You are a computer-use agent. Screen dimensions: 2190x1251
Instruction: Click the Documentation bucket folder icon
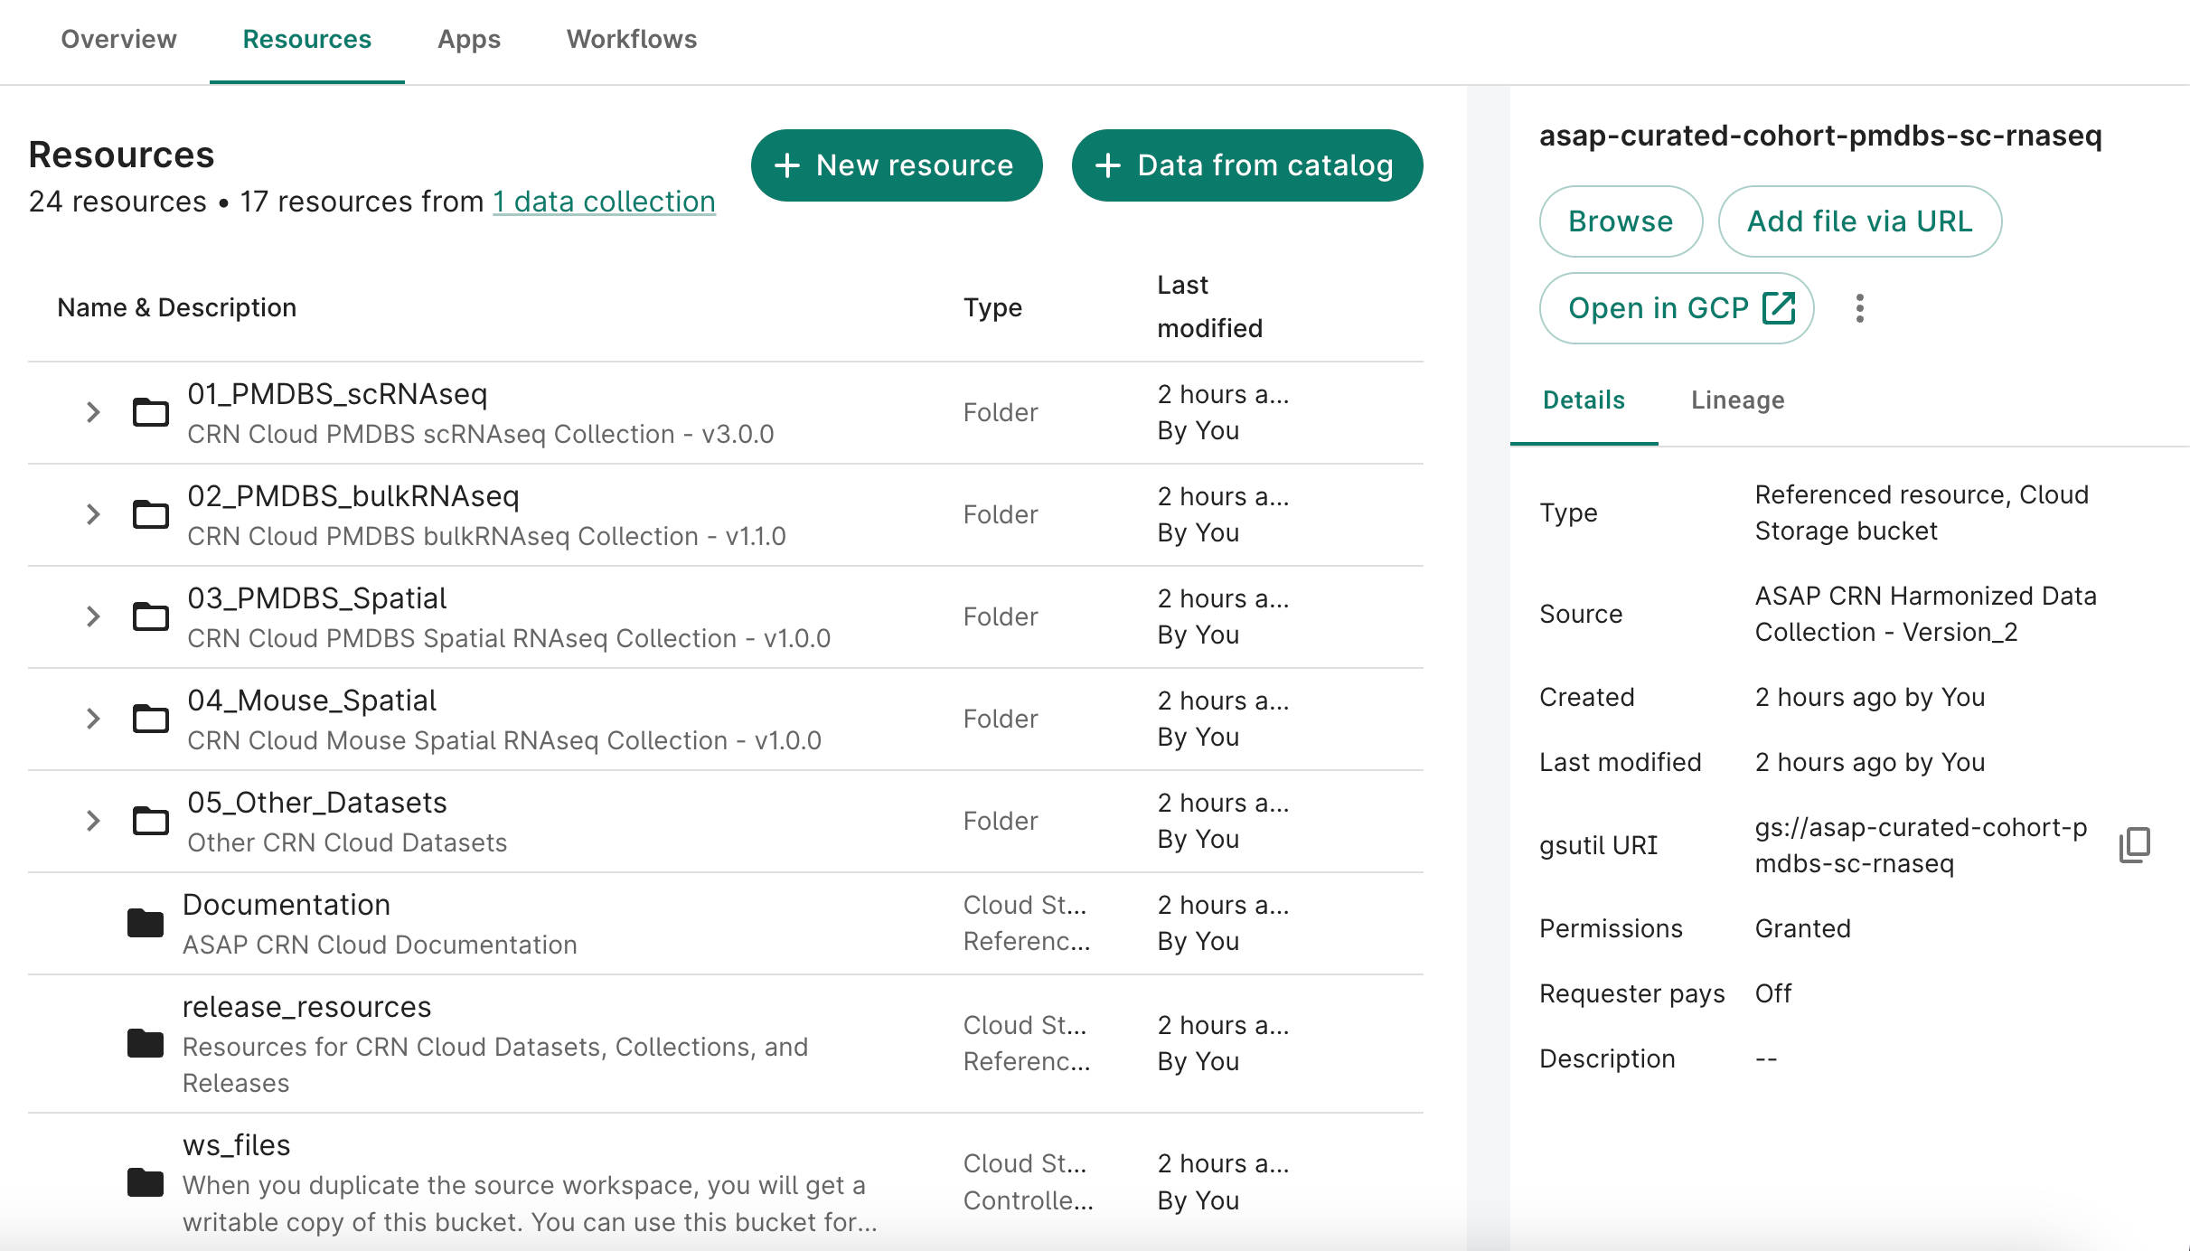pyautogui.click(x=145, y=923)
